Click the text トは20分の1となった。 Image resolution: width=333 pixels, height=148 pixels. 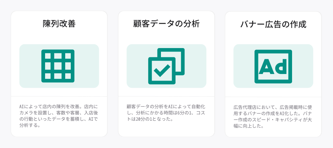click(x=149, y=119)
